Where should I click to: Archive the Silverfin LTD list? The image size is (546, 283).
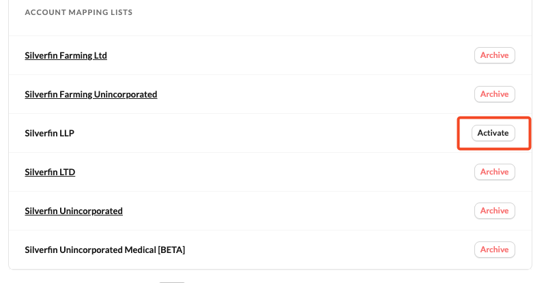494,172
